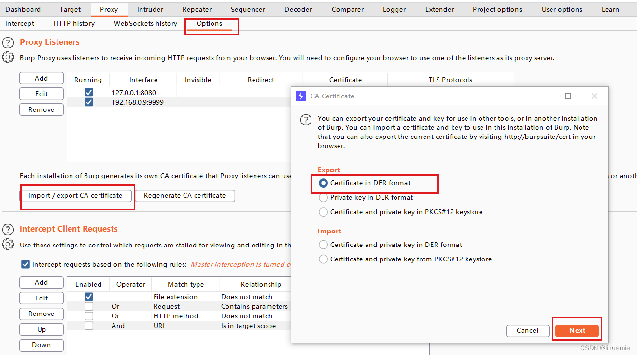637x355 pixels.
Task: Click Remove button for Proxy Listeners
Action: click(42, 109)
